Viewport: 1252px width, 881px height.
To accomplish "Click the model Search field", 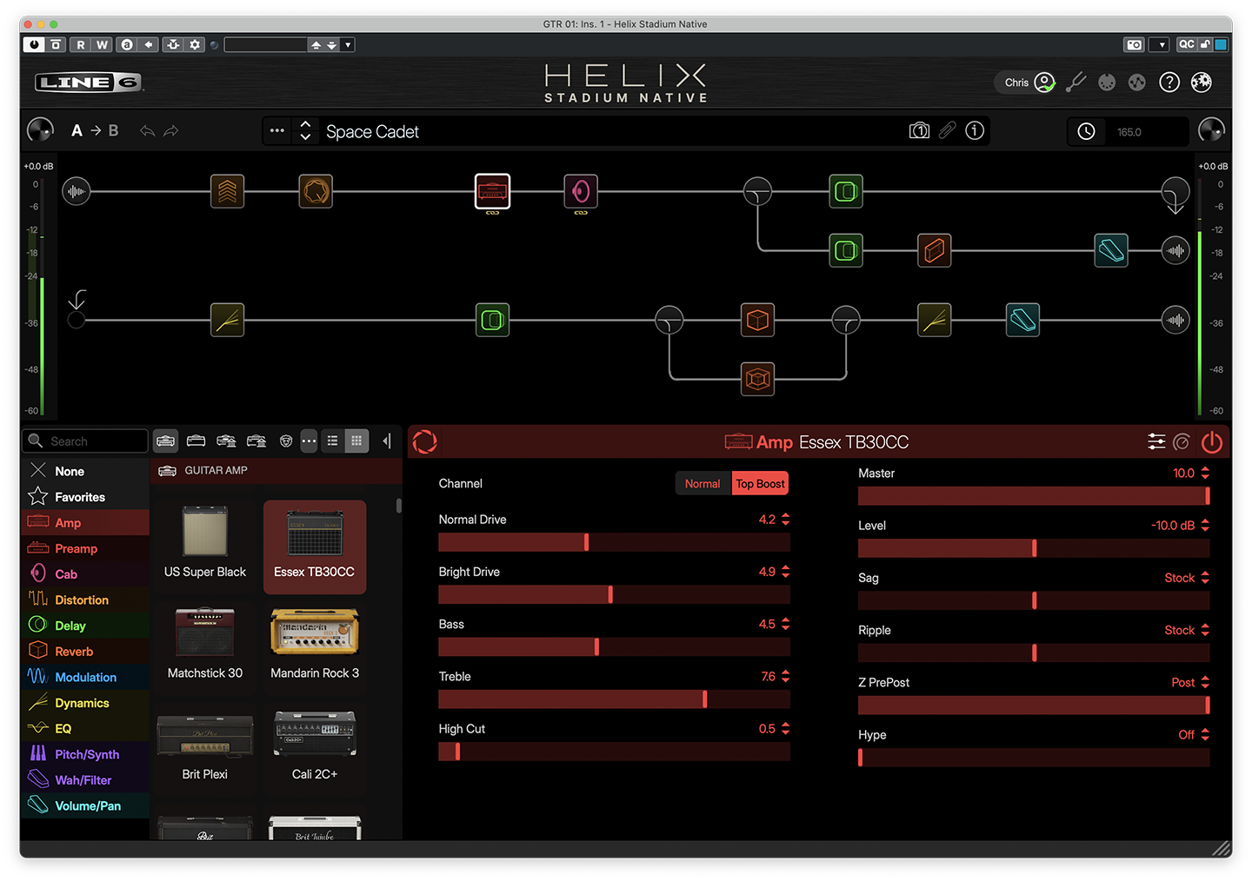I will pyautogui.click(x=85, y=441).
